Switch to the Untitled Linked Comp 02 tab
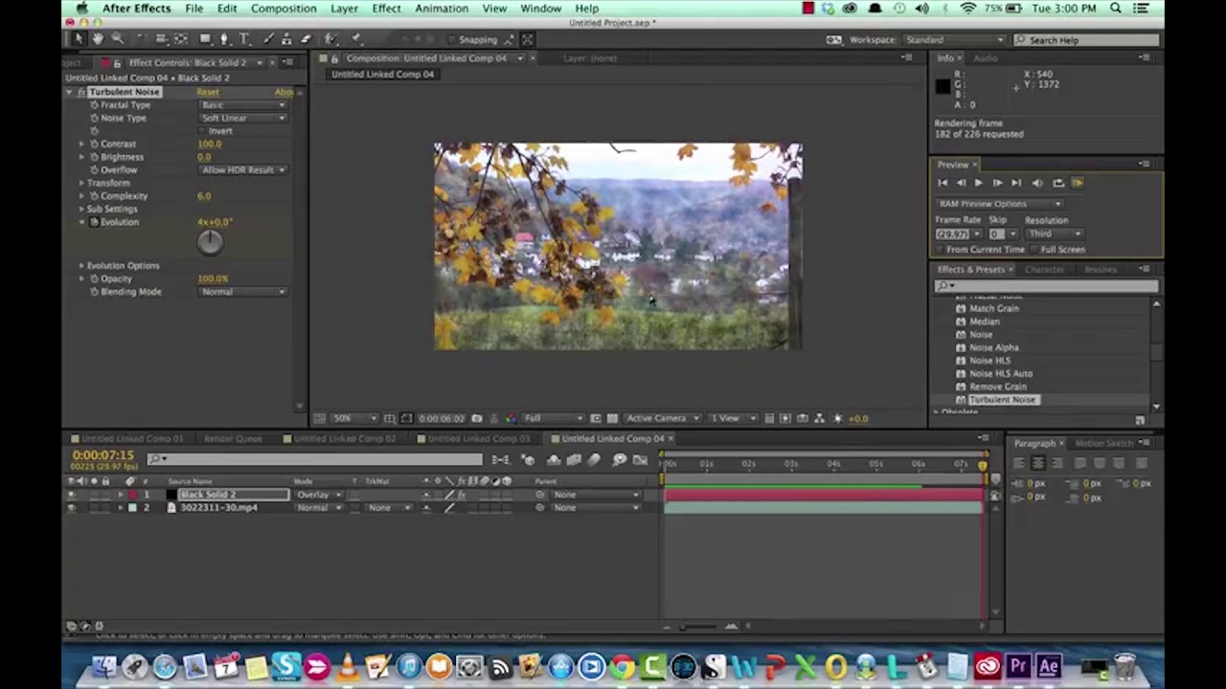Viewport: 1226px width, 689px height. [x=344, y=438]
